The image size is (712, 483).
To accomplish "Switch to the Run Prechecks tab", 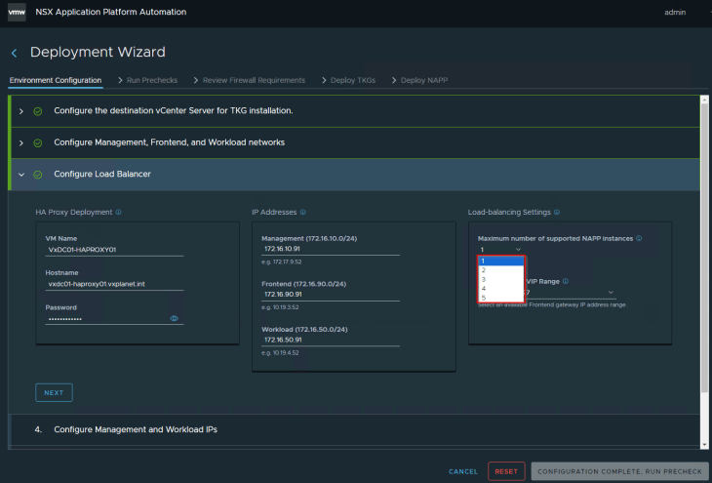I will pyautogui.click(x=152, y=80).
